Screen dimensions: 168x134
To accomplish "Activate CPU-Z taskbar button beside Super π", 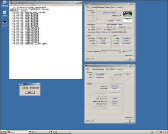I will pyautogui.click(x=39, y=132).
